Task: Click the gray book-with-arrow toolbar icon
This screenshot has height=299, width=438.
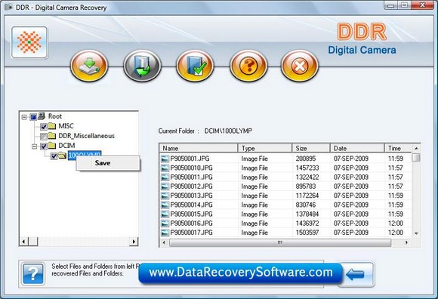Action: tap(142, 66)
